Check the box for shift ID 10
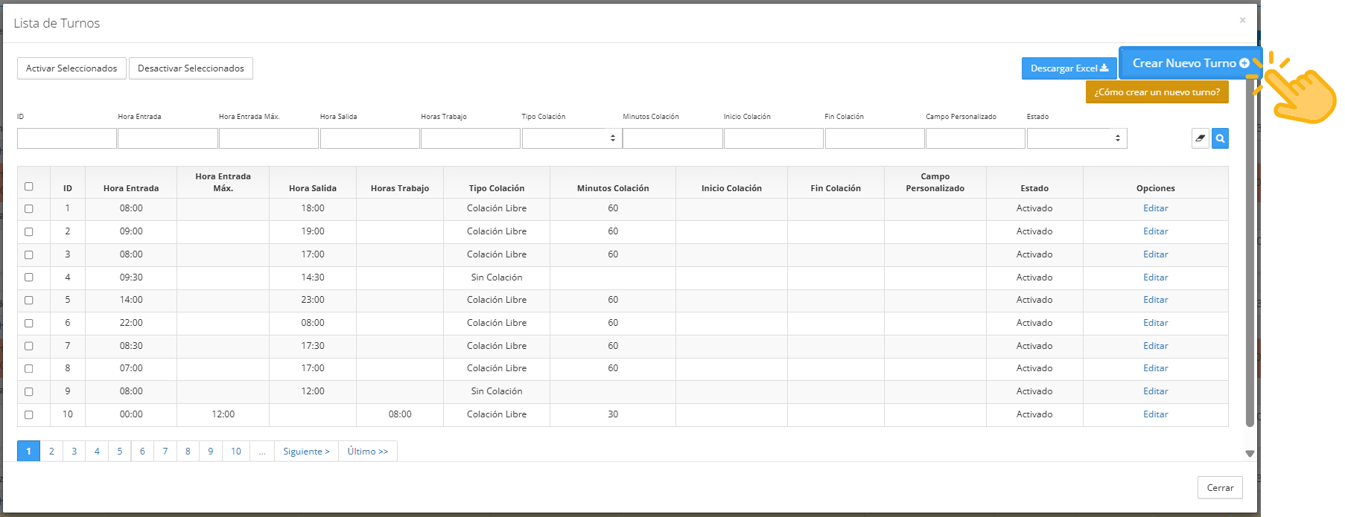The width and height of the screenshot is (1345, 517). coord(29,415)
